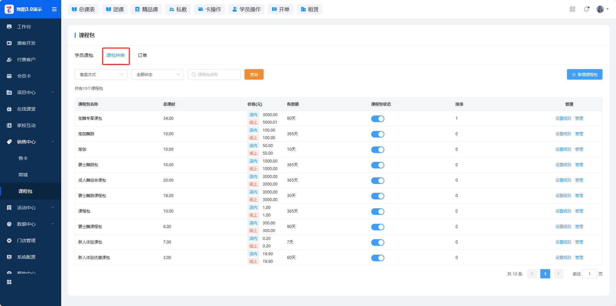Click the apps grid icon at sidebar bottom
616x306 pixels.
9,282
